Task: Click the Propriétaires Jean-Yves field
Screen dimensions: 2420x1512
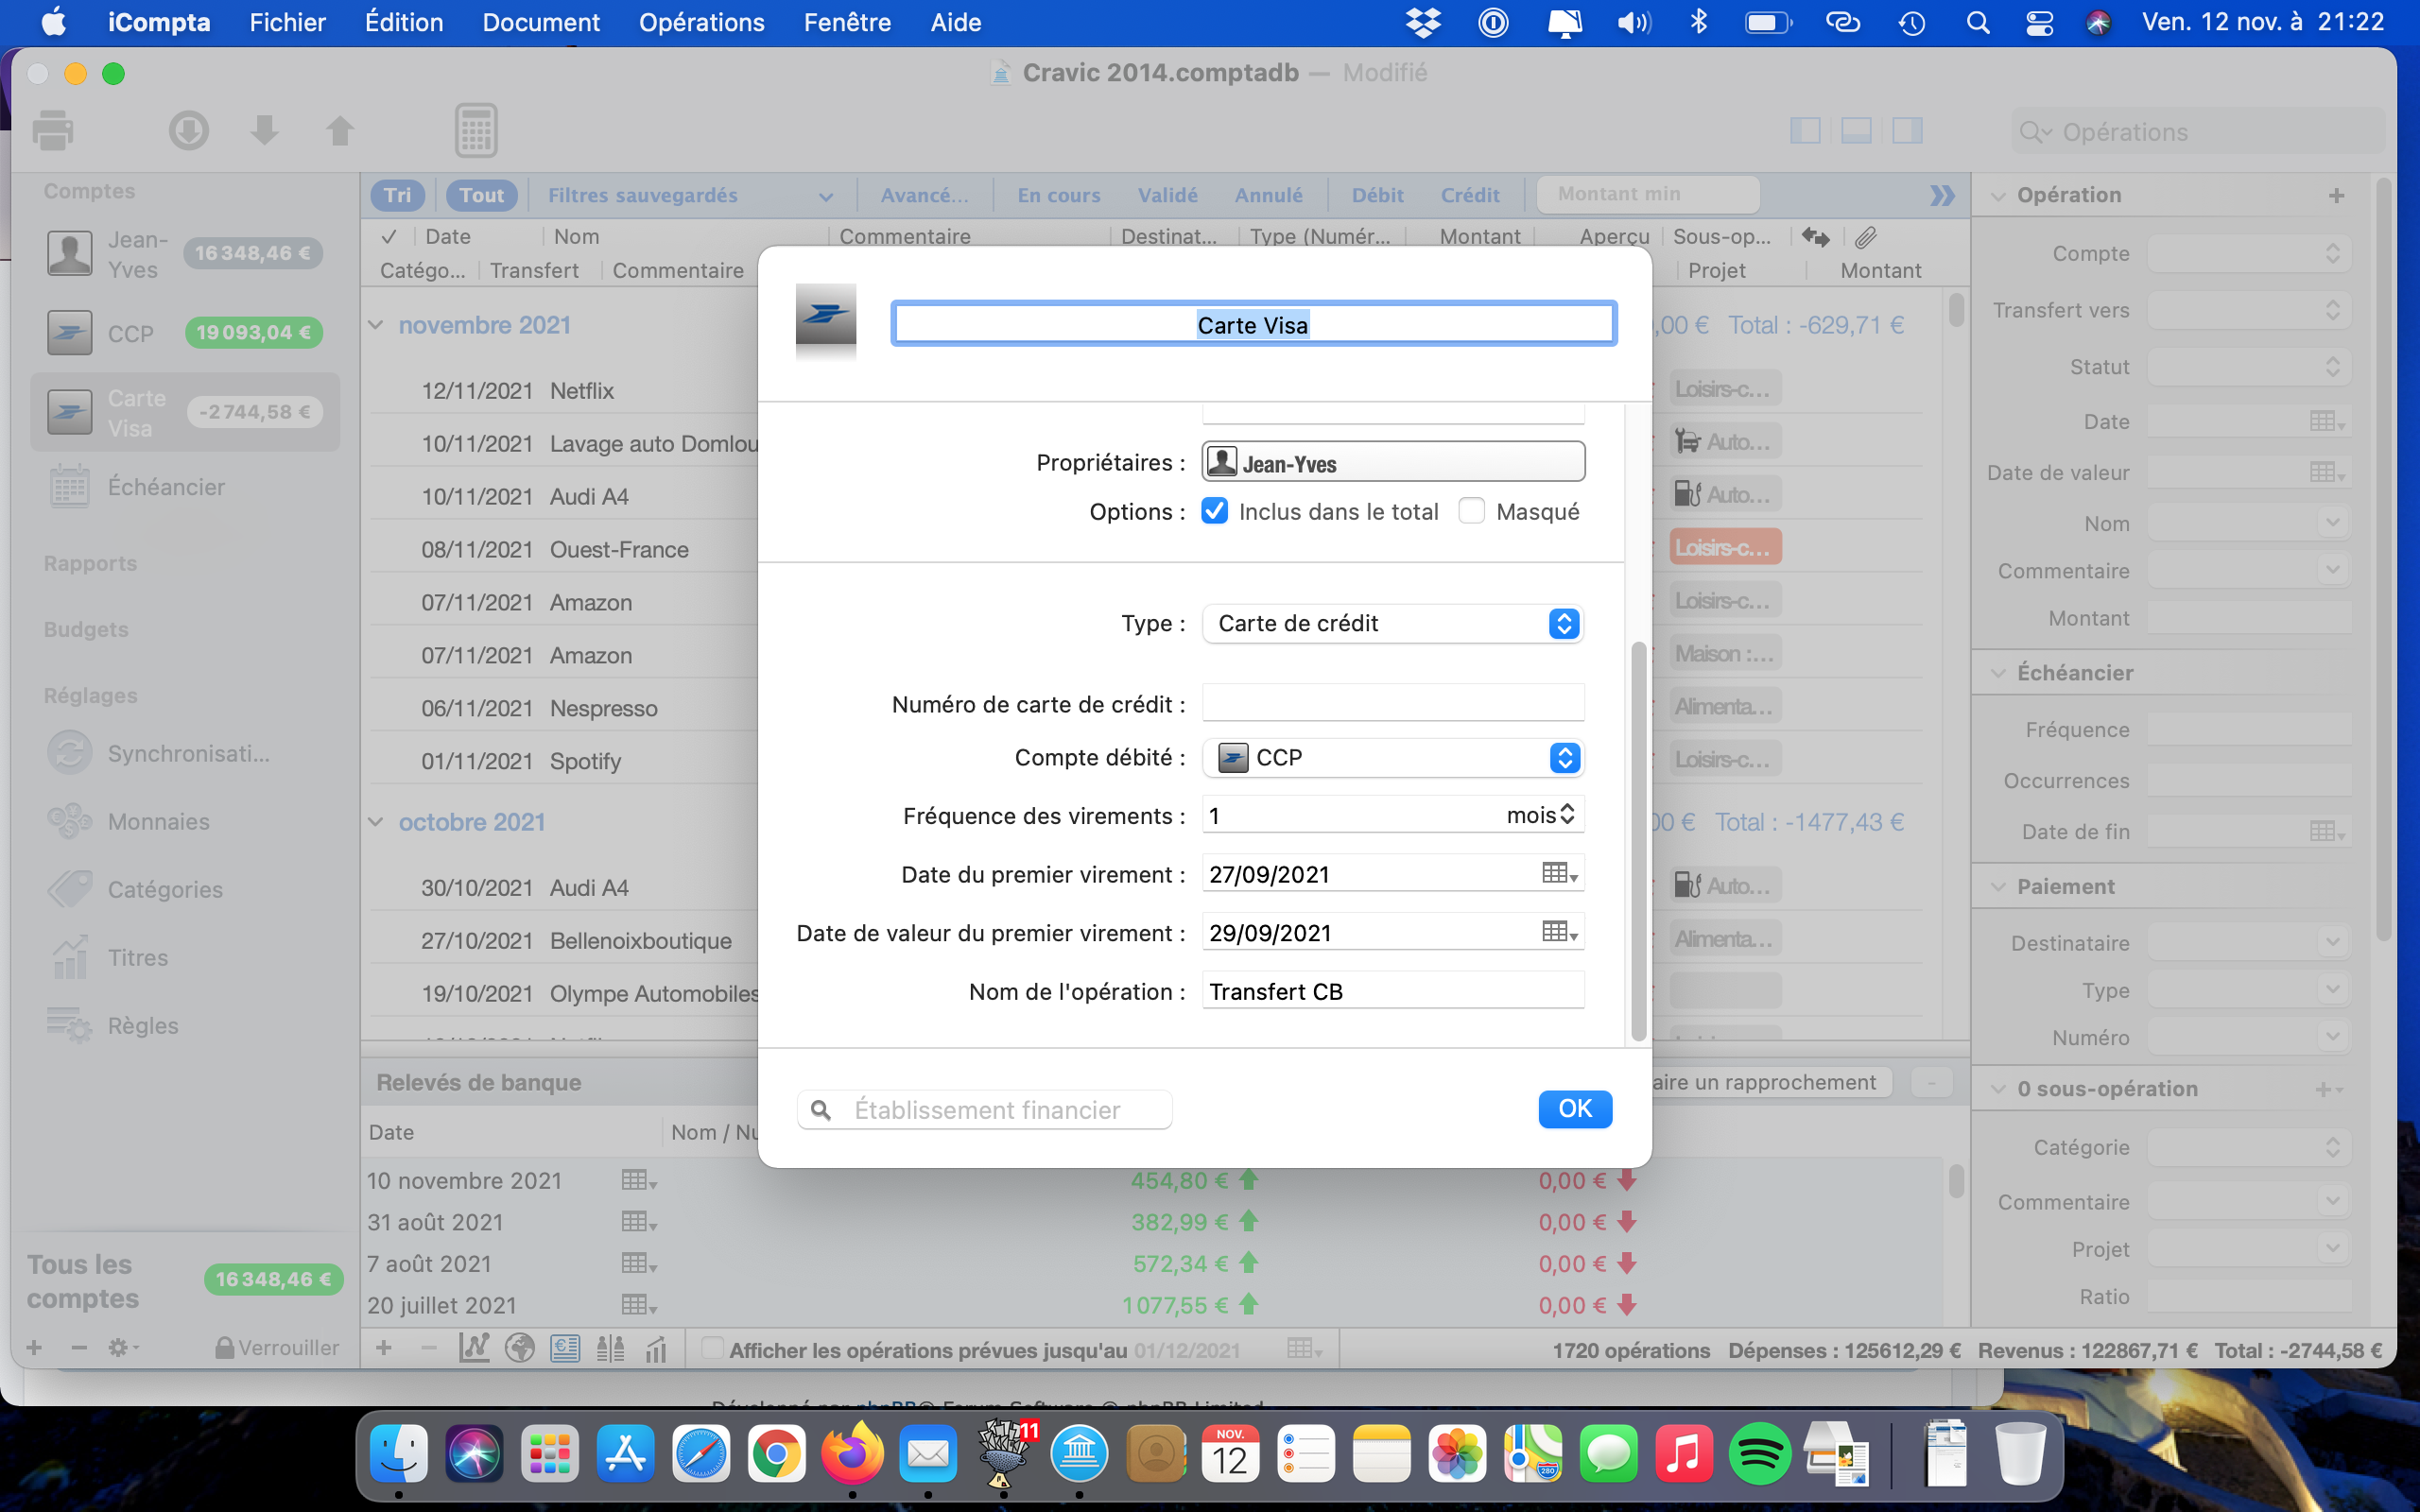Action: [1393, 462]
